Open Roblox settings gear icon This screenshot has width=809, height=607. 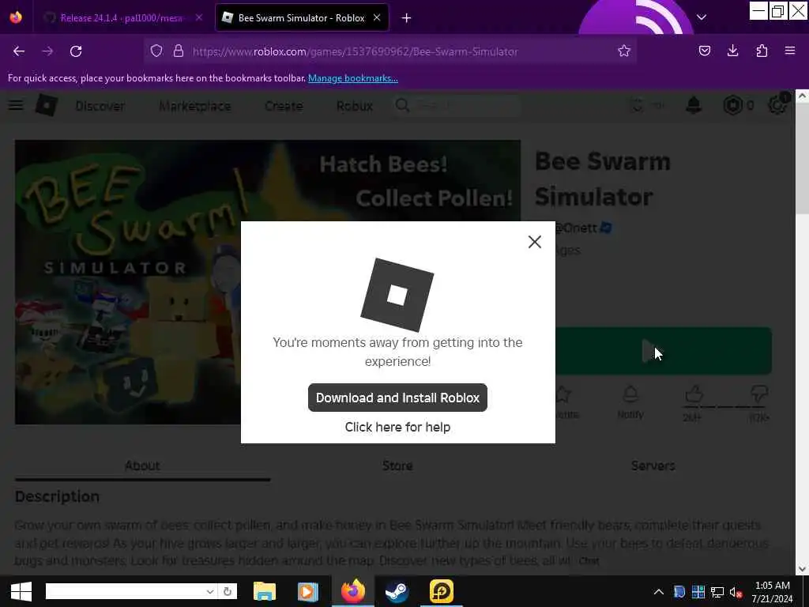[x=777, y=105]
